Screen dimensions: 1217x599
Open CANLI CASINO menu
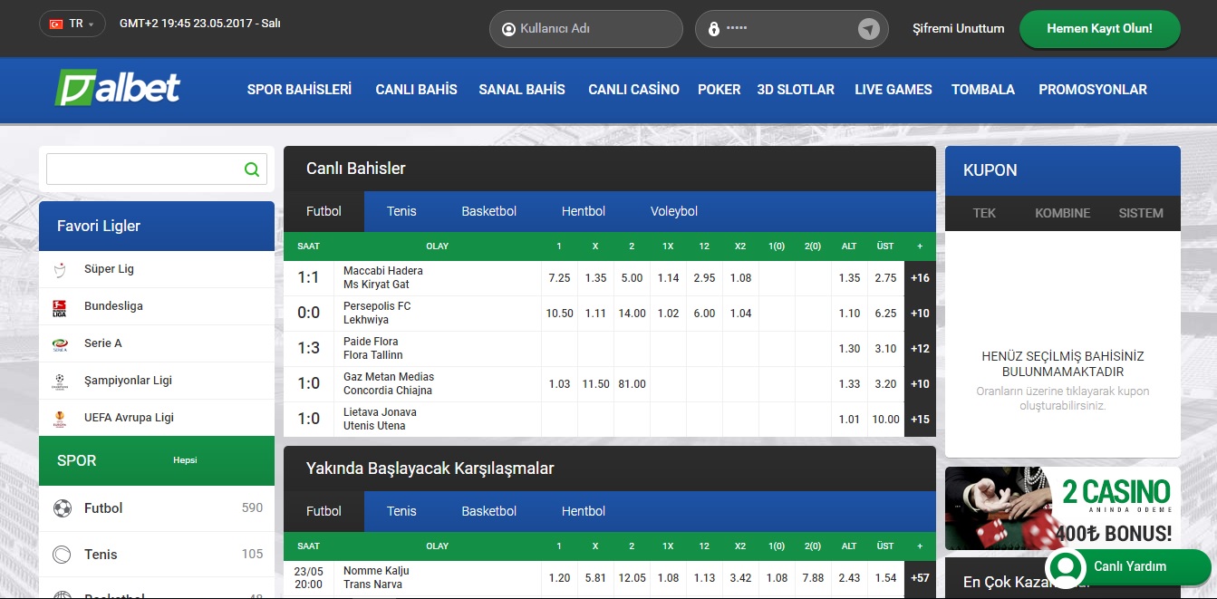click(x=633, y=90)
